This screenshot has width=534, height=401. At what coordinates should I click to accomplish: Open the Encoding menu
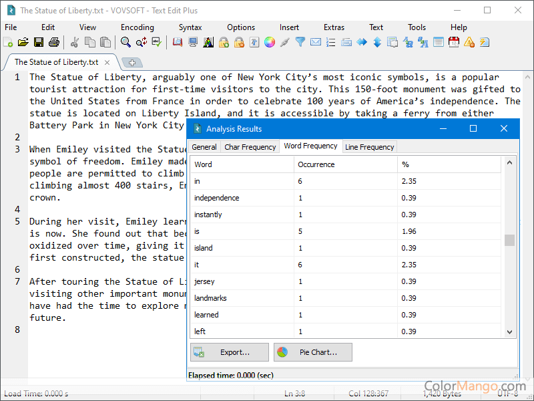pyautogui.click(x=137, y=27)
